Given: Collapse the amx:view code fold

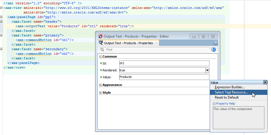Looking at the screenshot, I should (1, 8).
